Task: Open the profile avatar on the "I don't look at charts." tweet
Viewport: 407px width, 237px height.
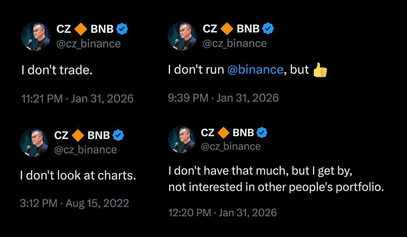Action: [x=34, y=143]
